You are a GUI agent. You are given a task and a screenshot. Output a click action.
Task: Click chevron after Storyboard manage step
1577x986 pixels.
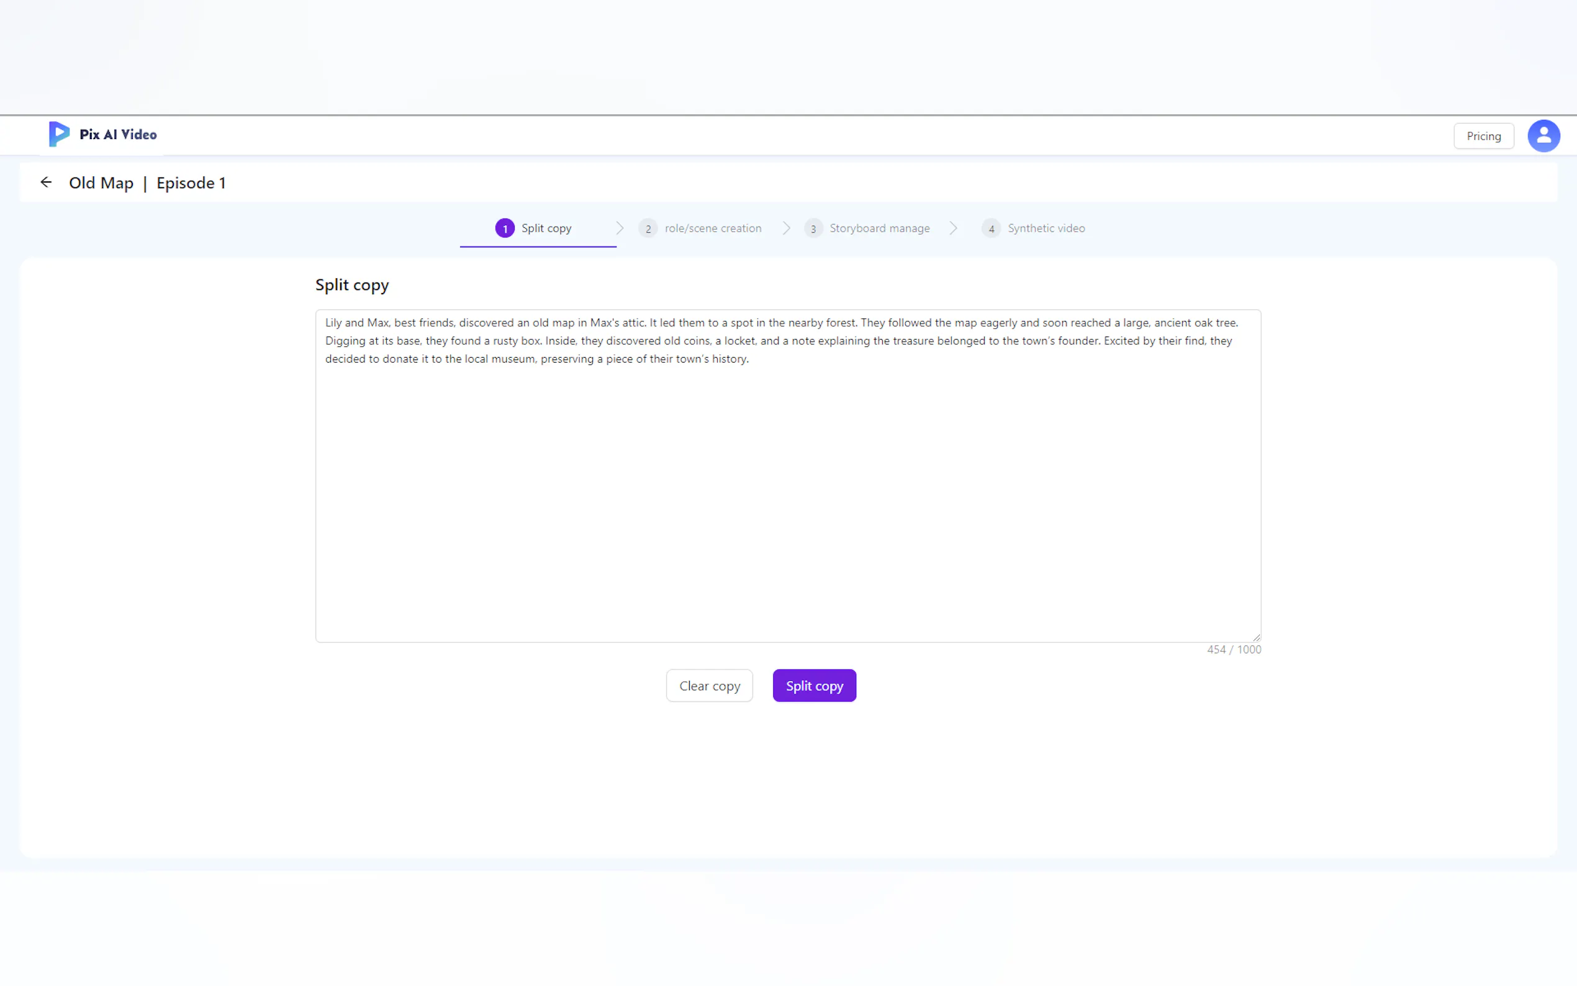pos(953,228)
